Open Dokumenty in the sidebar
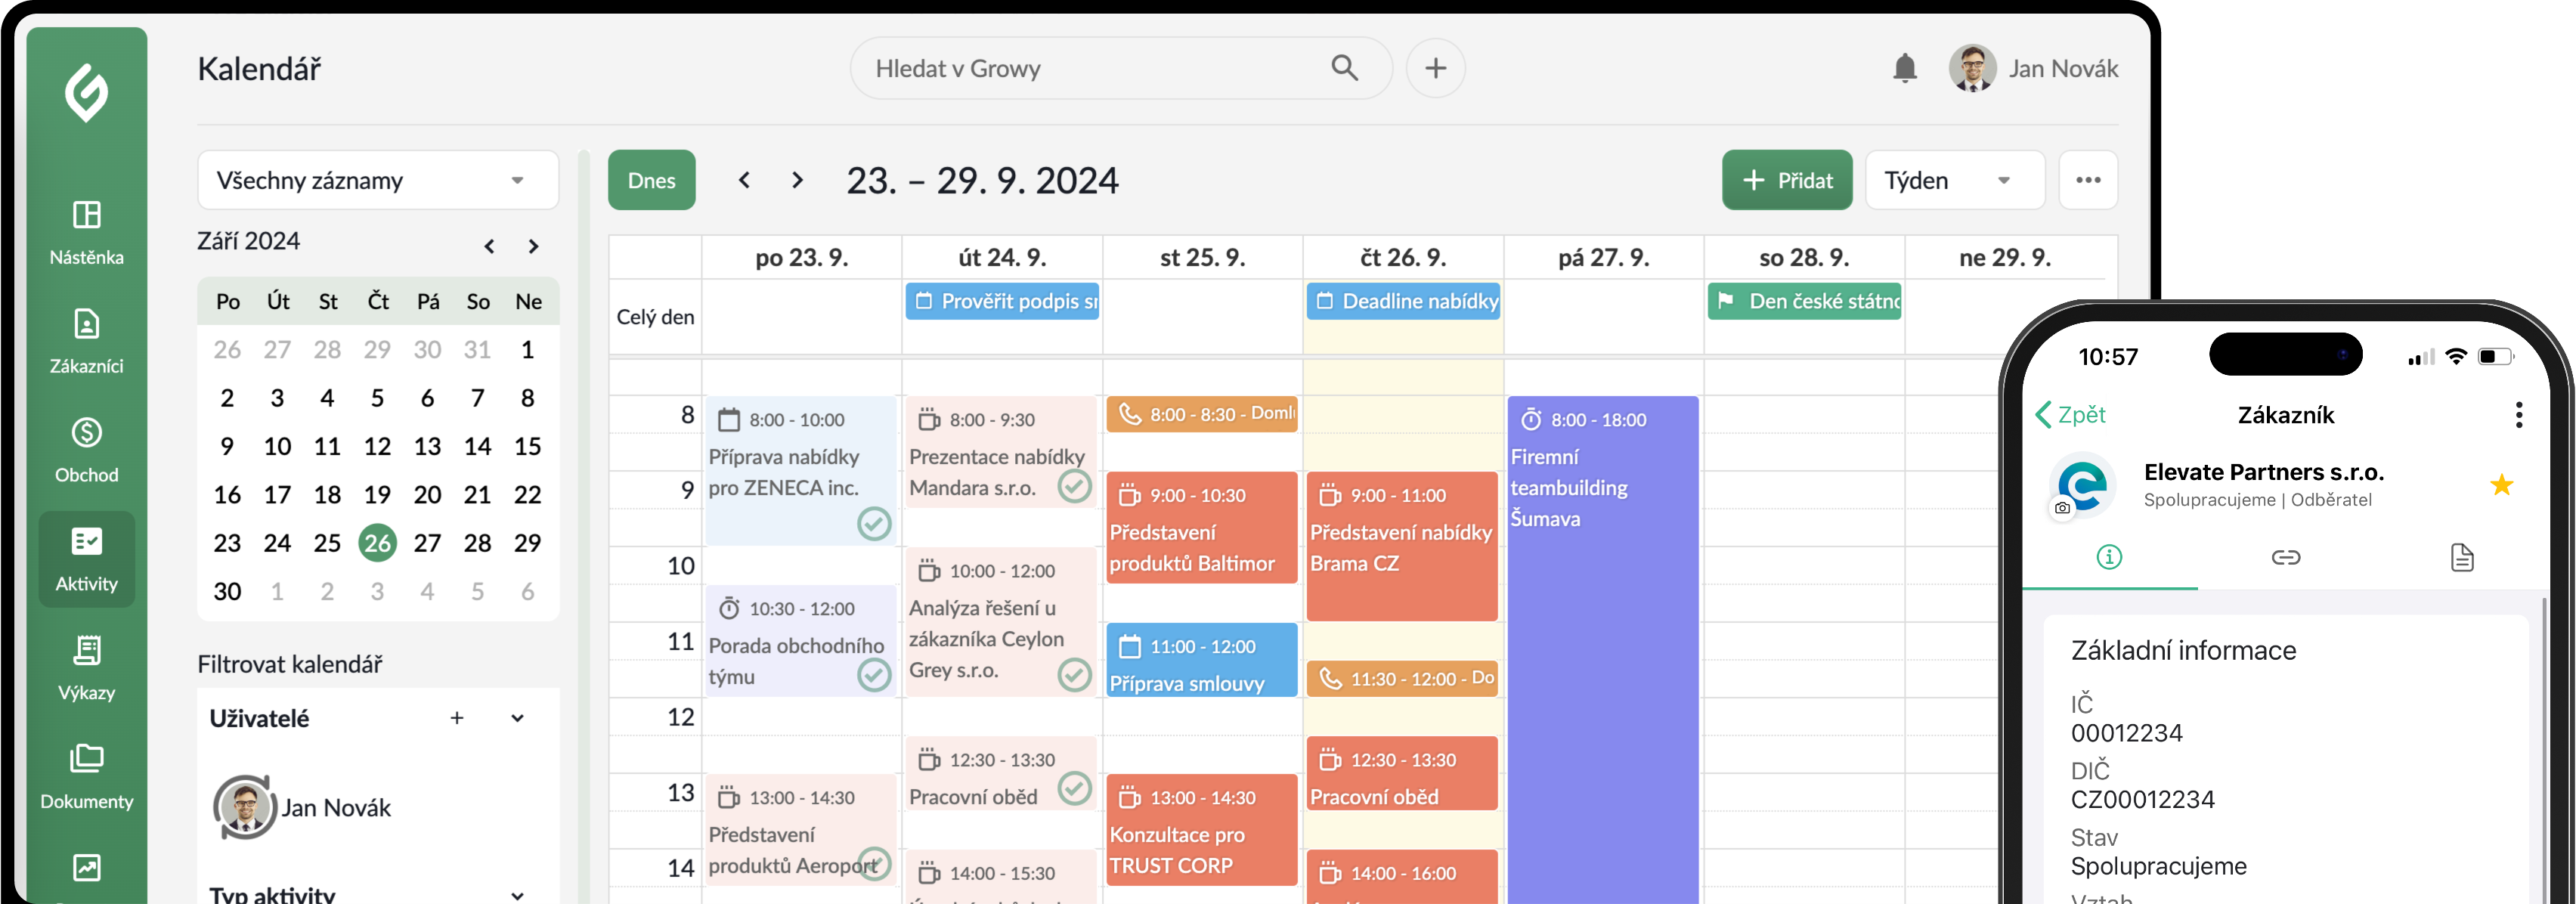 (x=87, y=778)
